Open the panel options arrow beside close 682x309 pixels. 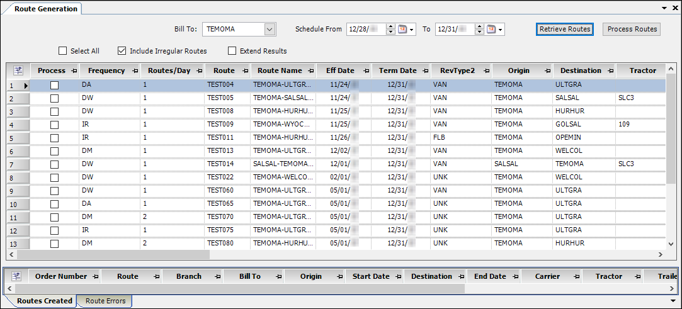[664, 8]
